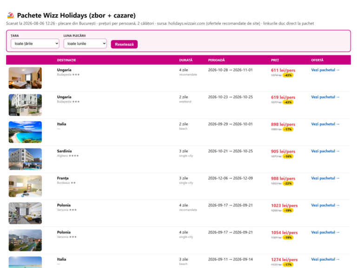Click the Resetează button

[124, 44]
